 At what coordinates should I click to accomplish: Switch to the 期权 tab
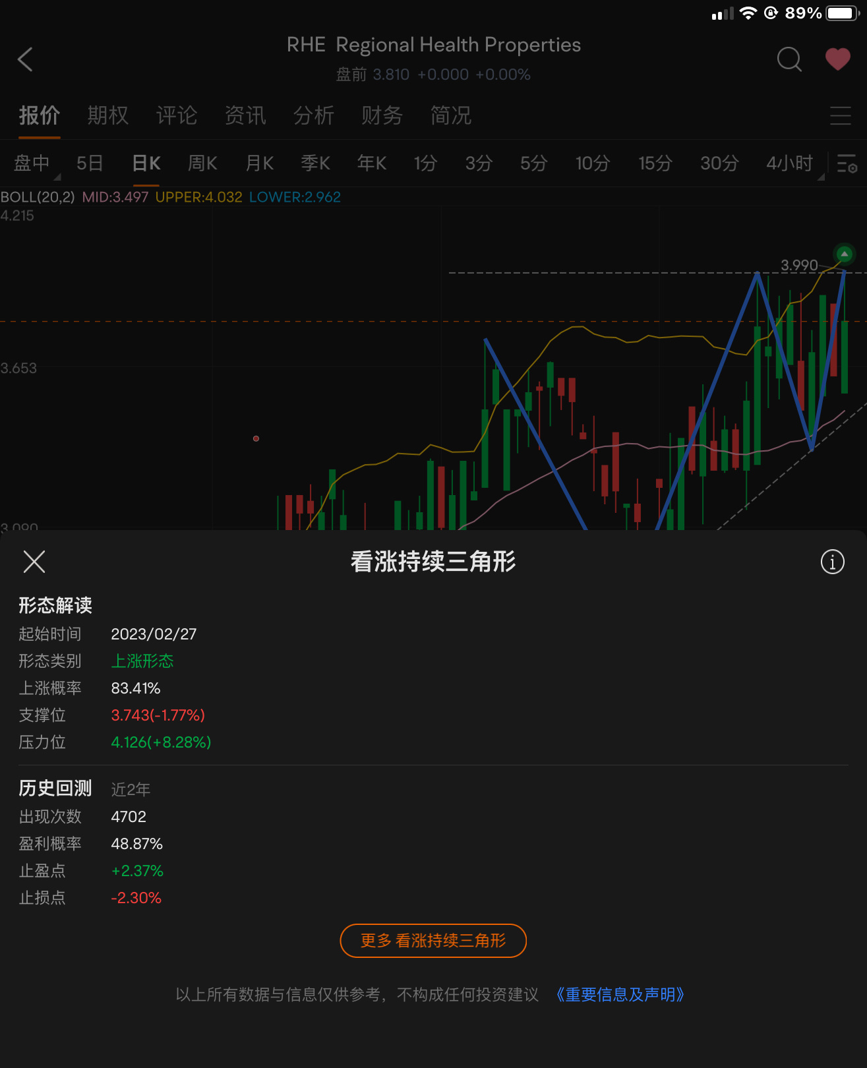[x=108, y=115]
